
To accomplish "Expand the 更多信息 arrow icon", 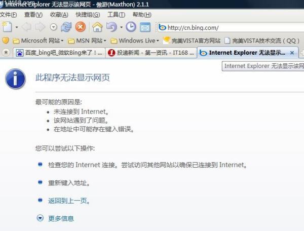I will point(40,218).
